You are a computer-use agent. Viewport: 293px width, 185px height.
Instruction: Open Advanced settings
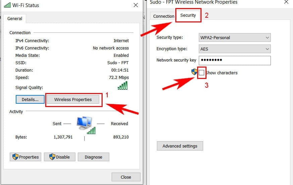point(180,146)
